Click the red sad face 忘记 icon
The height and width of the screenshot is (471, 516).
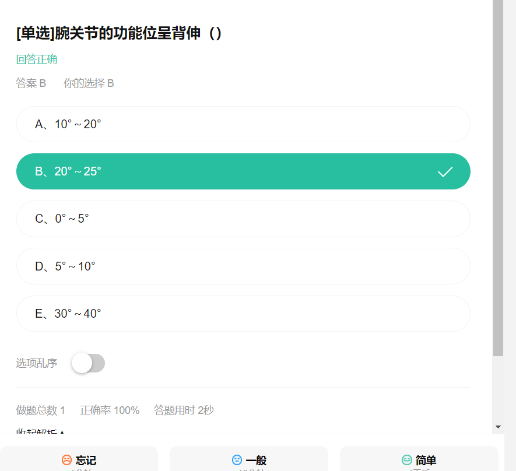[66, 460]
